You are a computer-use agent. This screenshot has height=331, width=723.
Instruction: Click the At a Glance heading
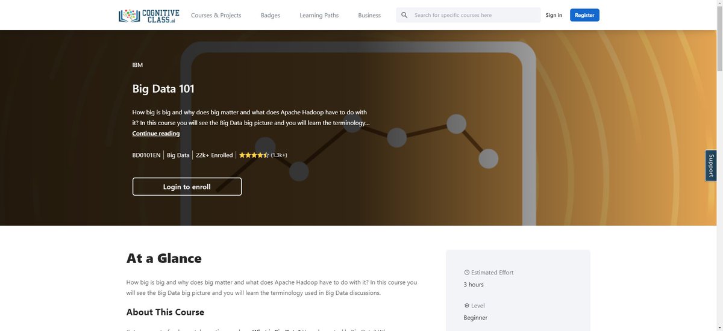[x=164, y=258]
